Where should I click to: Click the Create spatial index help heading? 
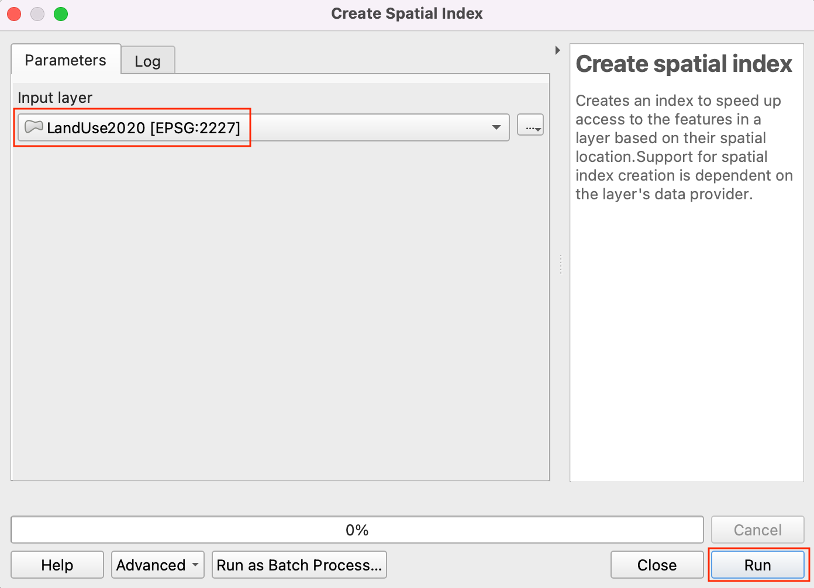click(684, 64)
